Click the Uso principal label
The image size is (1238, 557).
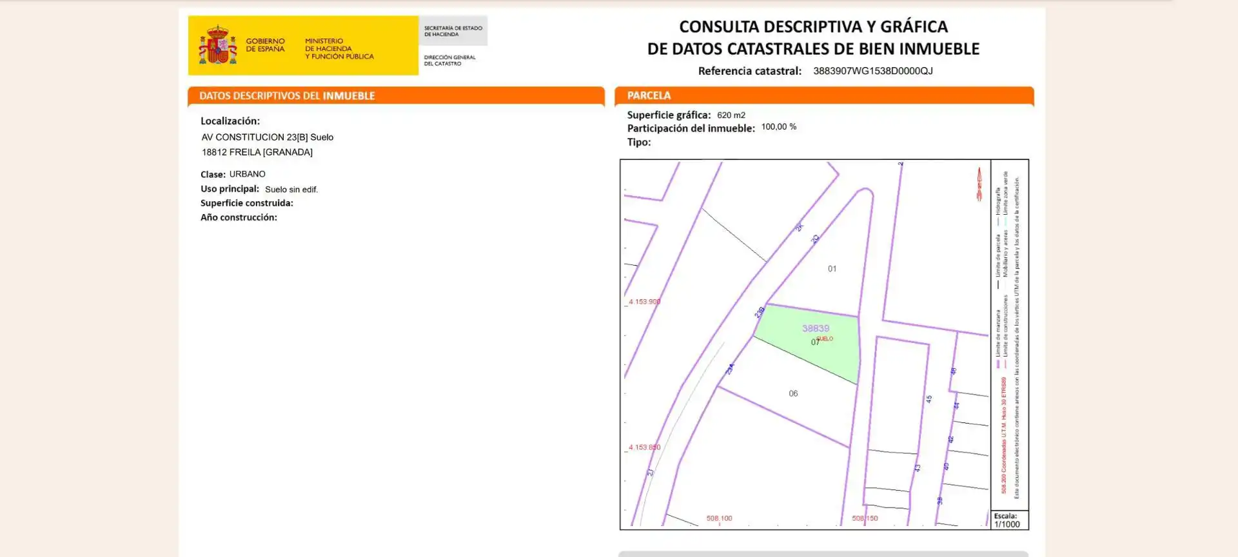click(230, 189)
